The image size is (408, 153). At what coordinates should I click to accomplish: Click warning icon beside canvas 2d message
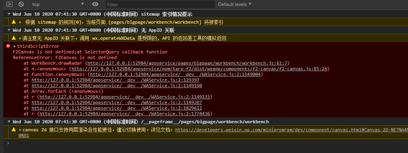click(x=14, y=129)
